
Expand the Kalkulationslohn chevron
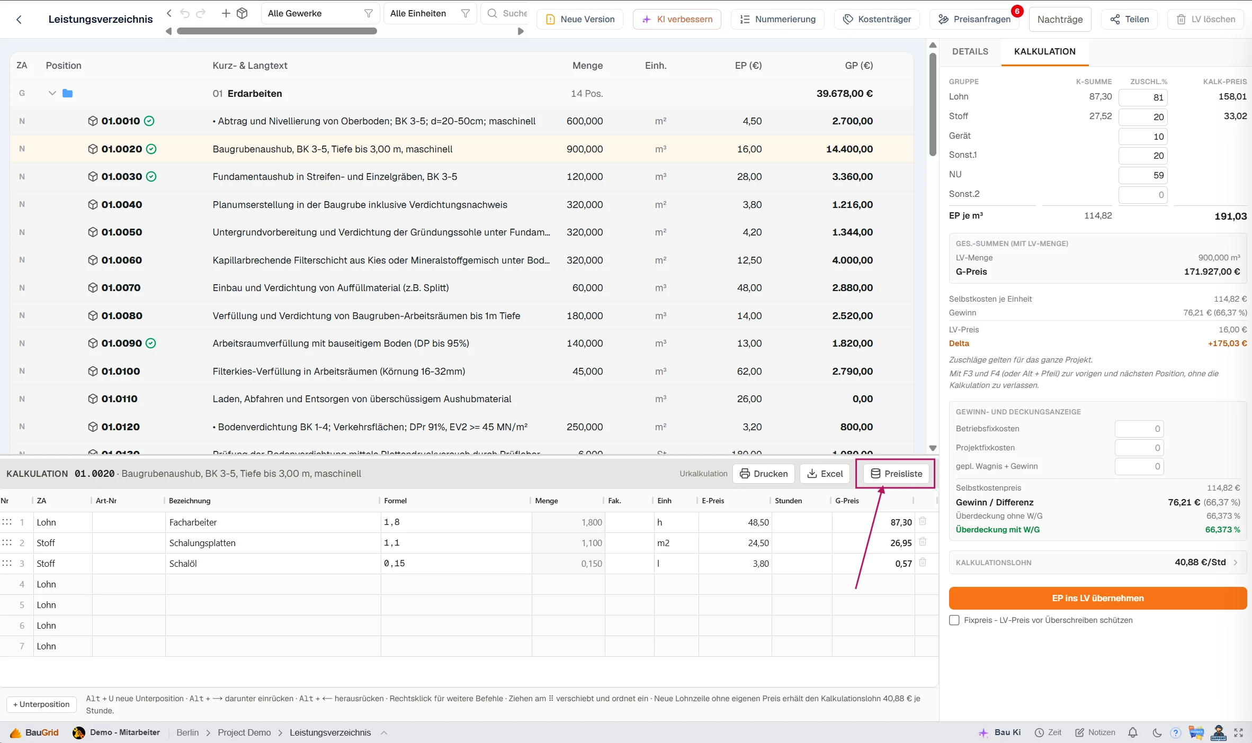tap(1236, 563)
